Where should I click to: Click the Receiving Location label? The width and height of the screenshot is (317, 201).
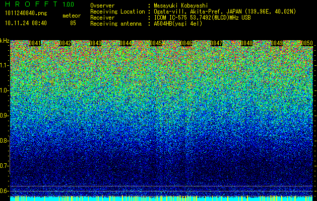point(117,12)
